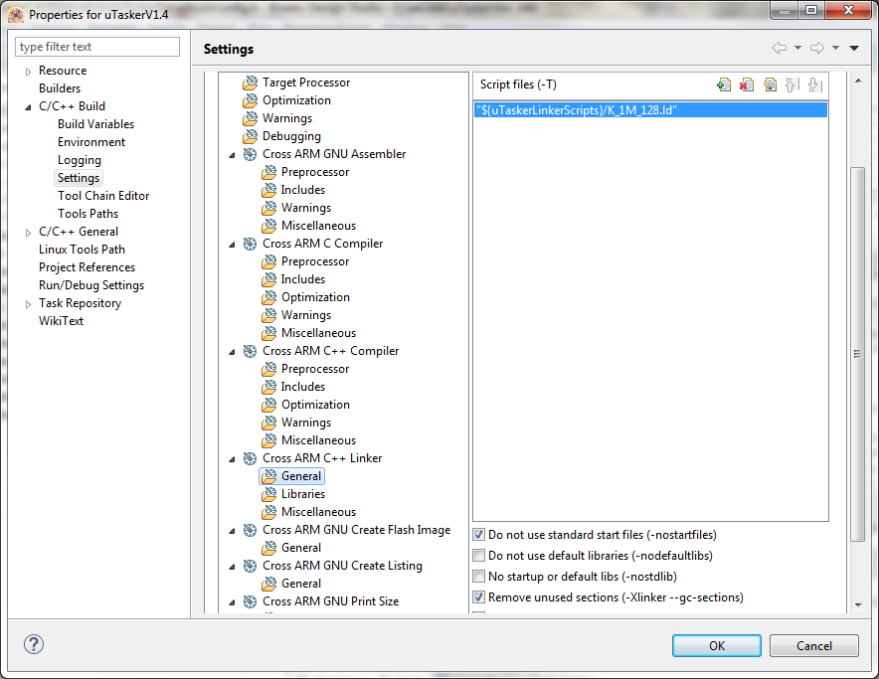This screenshot has width=879, height=679.
Task: Open General under Cross ARM GNU Create Listing
Action: 301,584
